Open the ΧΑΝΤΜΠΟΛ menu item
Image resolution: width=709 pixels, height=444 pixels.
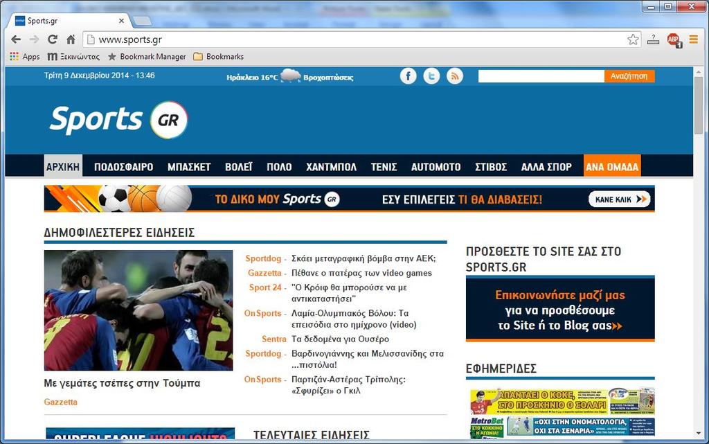tap(331, 167)
